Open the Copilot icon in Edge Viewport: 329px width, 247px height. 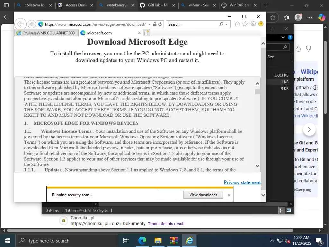[322, 17]
